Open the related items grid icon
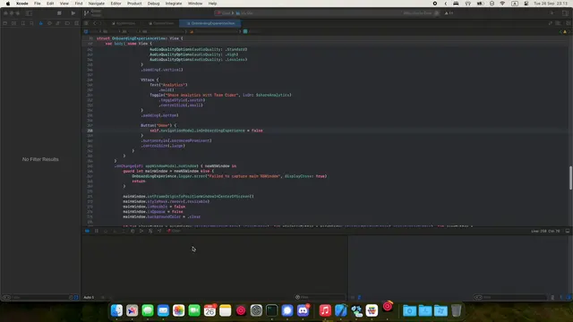This screenshot has height=322, width=573. coord(86,23)
